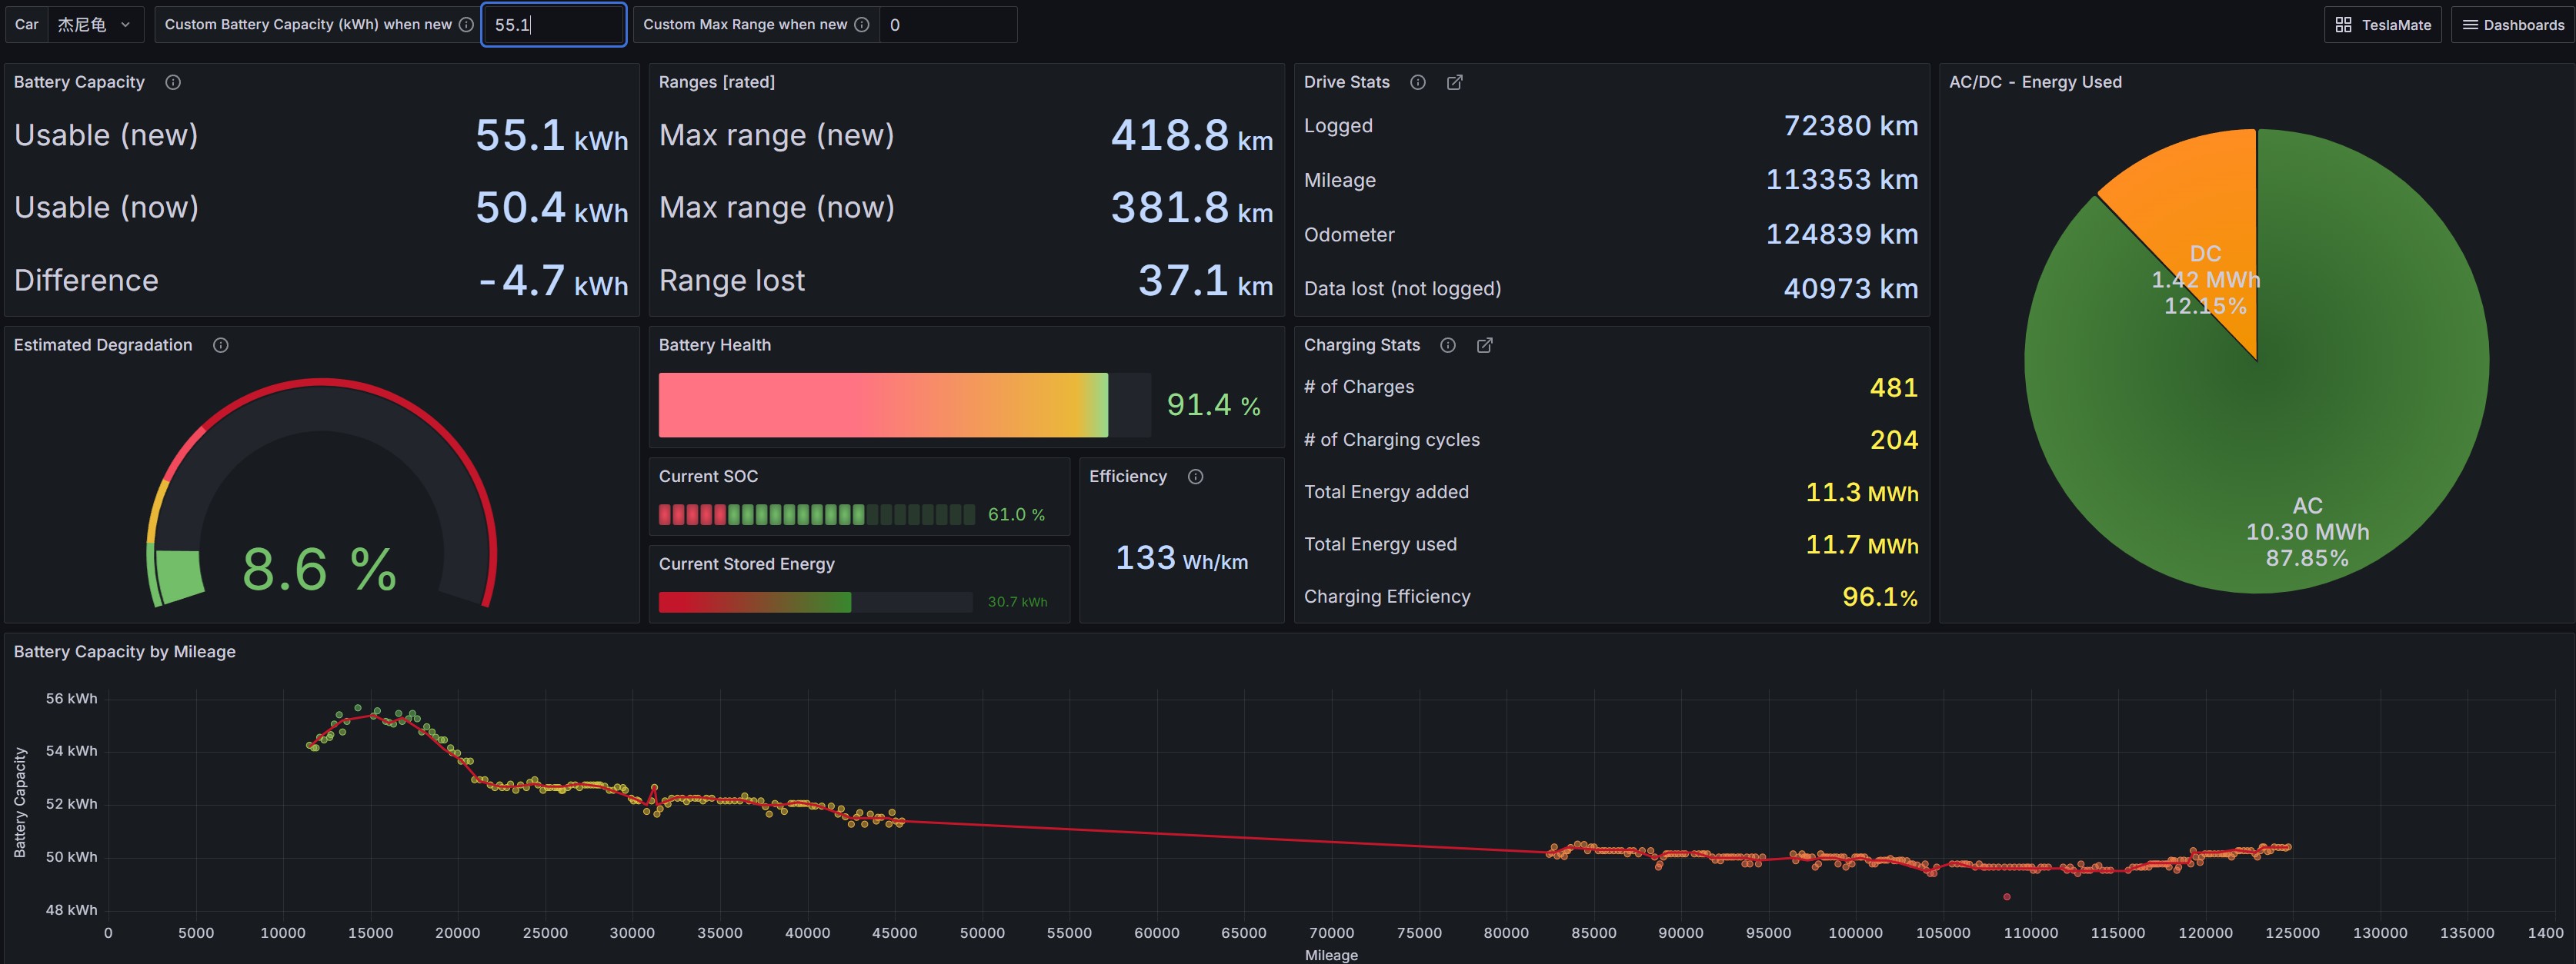
Task: Click info icon beside Efficiency panel title
Action: tap(1196, 477)
